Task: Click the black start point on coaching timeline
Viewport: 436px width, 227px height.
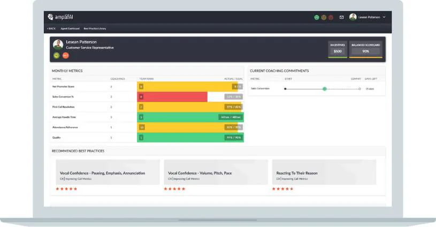Action: coord(285,89)
